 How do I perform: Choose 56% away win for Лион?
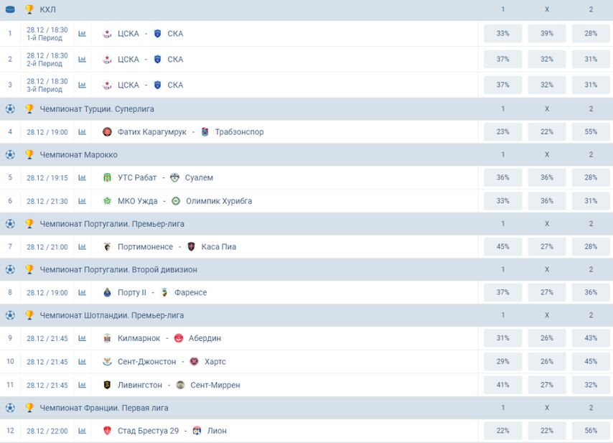coord(591,431)
